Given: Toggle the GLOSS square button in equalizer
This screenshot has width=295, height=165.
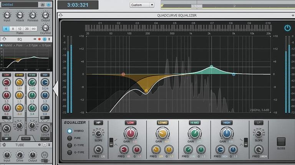Looking at the screenshot, I should [x=281, y=142].
